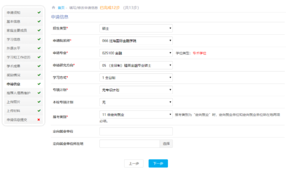The image size is (286, 175).
Task: Click the 下一步 button
Action: coord(158,163)
